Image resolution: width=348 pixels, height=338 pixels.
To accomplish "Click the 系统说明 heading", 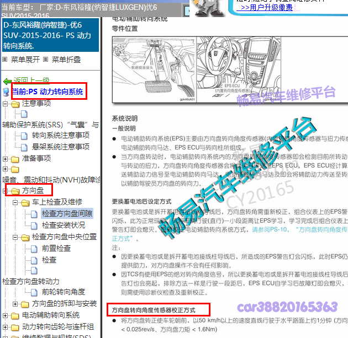I will coord(125,119).
